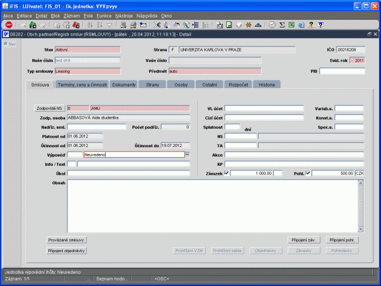Click the Objednávky button

266,251
